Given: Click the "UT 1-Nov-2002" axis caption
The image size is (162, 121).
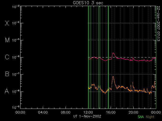Looking at the screenshot, I should (87, 116).
